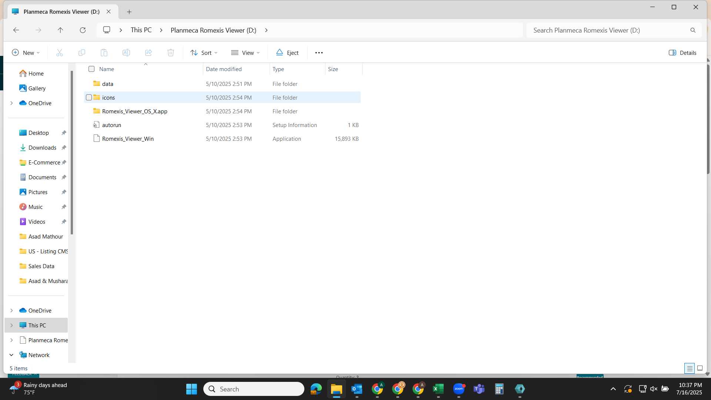Image resolution: width=711 pixels, height=400 pixels.
Task: Check the select-all checkbox in header
Action: coord(91,69)
